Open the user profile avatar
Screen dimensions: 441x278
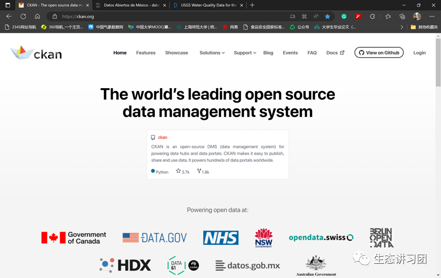point(417,17)
